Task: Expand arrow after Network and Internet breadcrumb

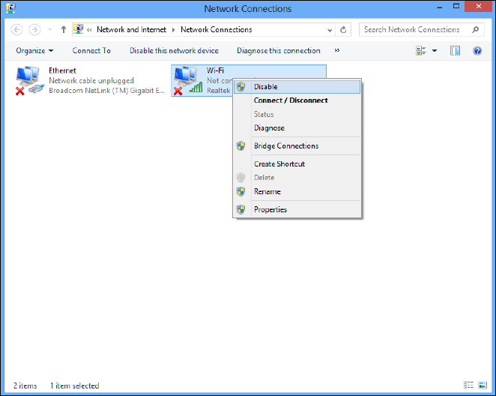Action: pyautogui.click(x=173, y=30)
